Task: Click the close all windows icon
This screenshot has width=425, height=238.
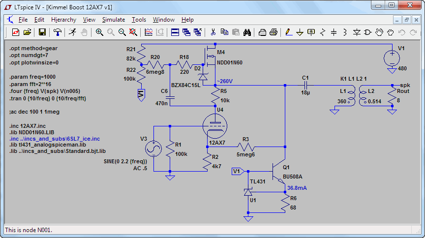Action: 198,32
